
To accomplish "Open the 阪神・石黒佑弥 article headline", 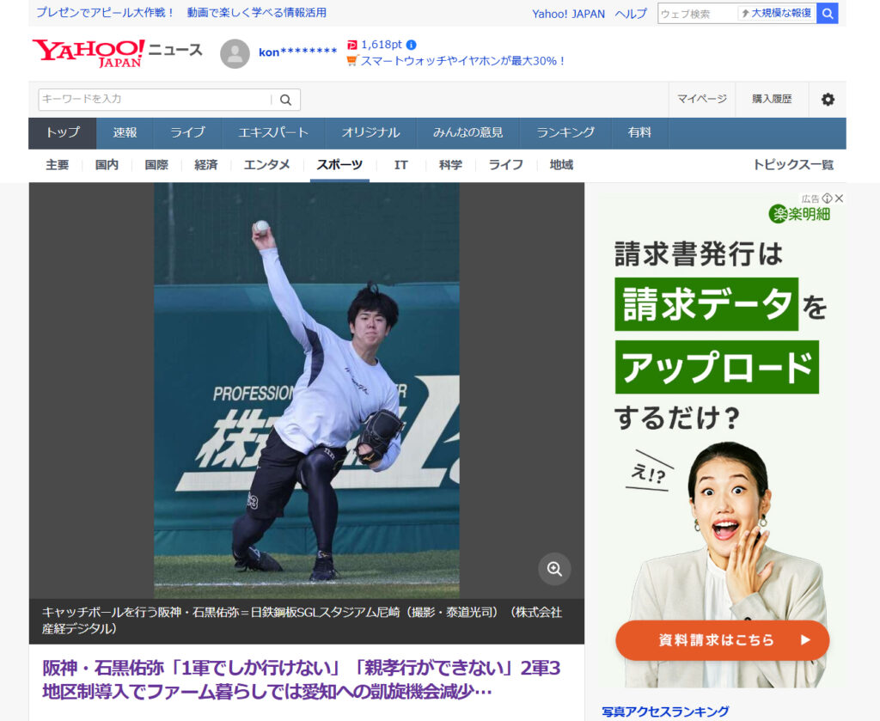I will 302,679.
